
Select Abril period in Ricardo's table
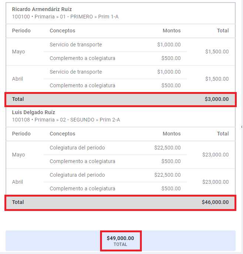[17, 79]
